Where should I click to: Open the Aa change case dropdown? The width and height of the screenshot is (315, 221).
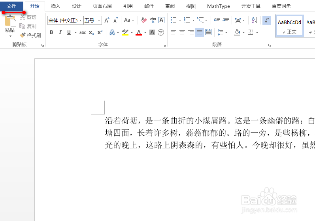tap(129, 20)
